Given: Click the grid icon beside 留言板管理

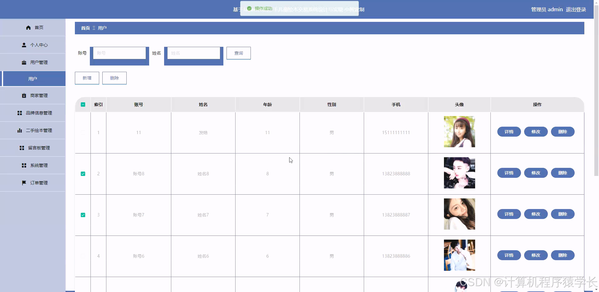Looking at the screenshot, I should click(22, 148).
